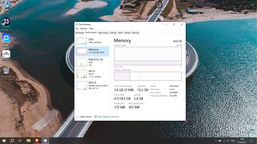Image resolution: width=257 pixels, height=144 pixels.
Task: Open the File menu in Task Manager
Action: [x=77, y=28]
